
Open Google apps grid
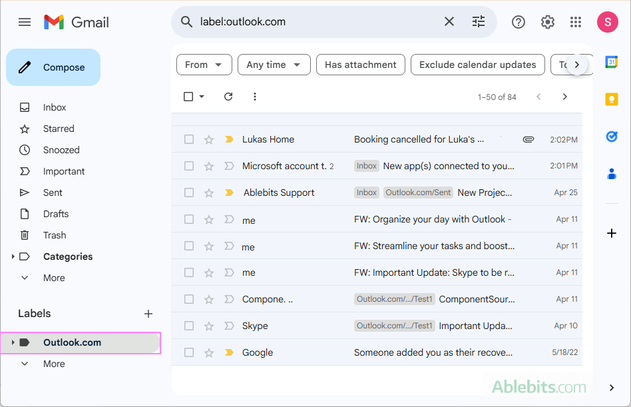[576, 22]
